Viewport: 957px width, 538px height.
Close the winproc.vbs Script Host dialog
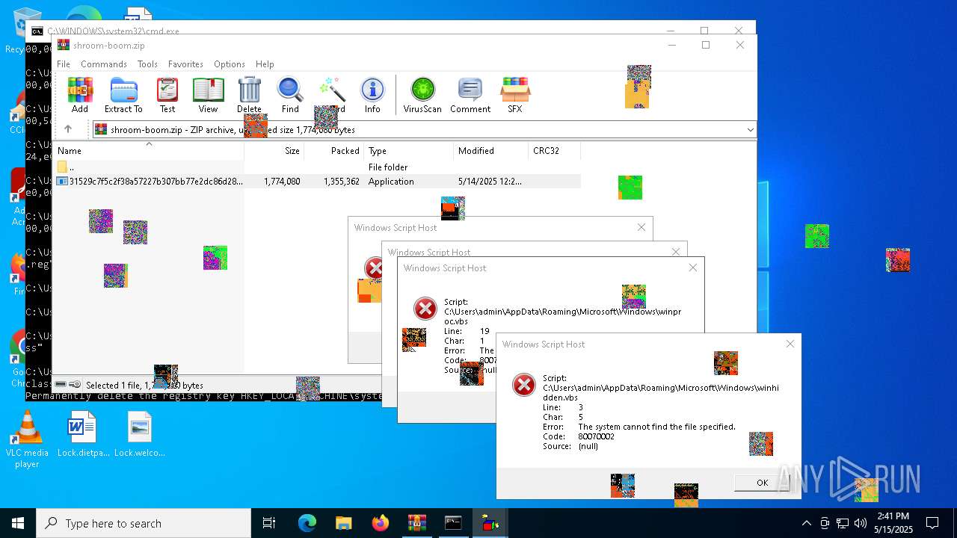[x=692, y=268]
